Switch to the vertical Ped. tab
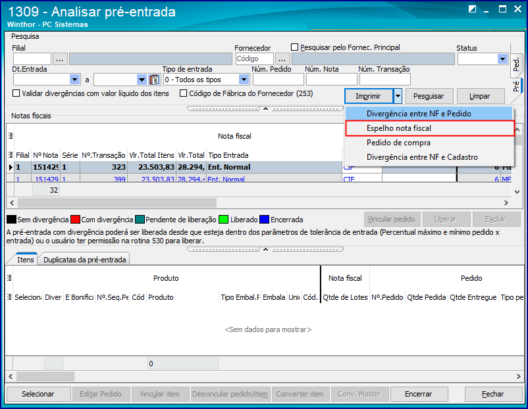The width and height of the screenshot is (528, 409). click(516, 64)
